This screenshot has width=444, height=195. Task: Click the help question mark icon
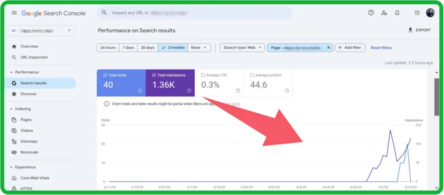coord(371,13)
